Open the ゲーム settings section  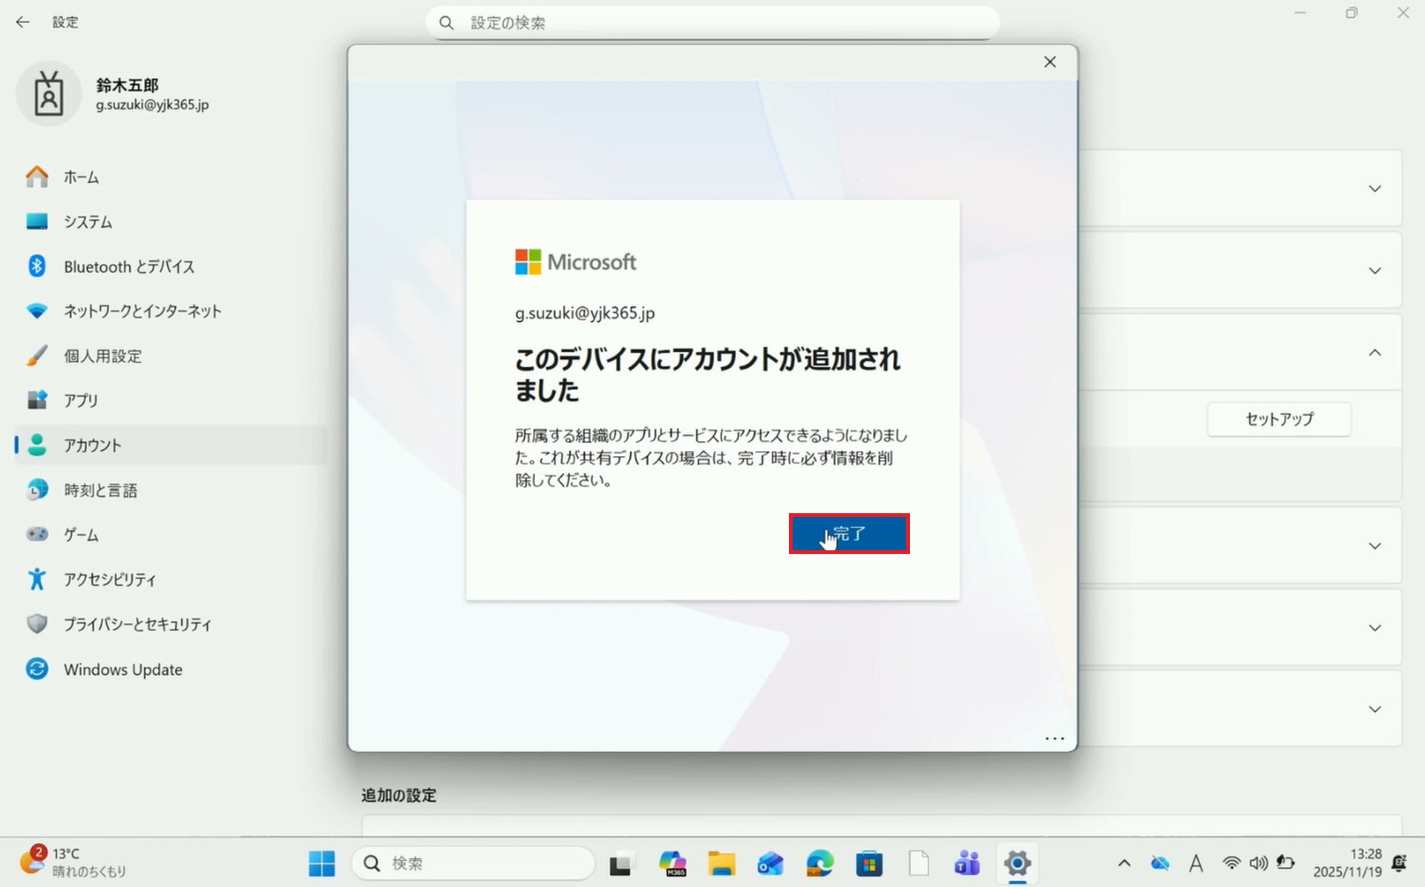click(80, 535)
